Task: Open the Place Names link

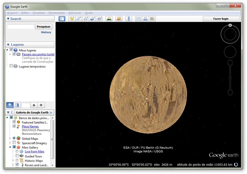Action: pos(30,127)
